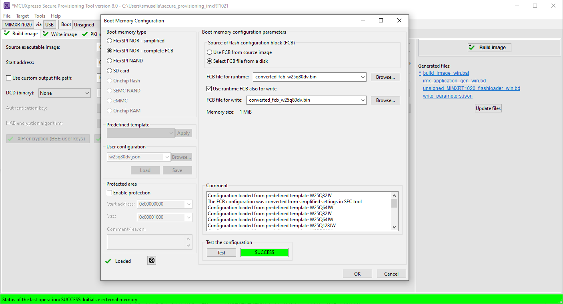Open the FCB file for runtime dropdown
The image size is (563, 304).
pyautogui.click(x=363, y=77)
